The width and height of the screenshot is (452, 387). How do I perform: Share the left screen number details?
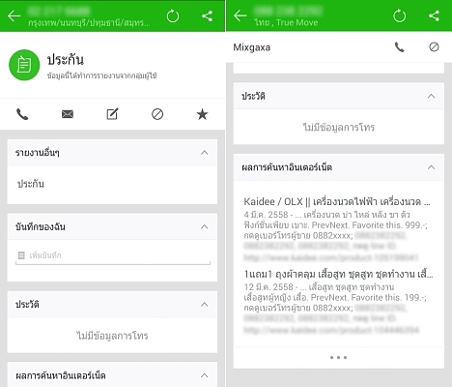(207, 15)
